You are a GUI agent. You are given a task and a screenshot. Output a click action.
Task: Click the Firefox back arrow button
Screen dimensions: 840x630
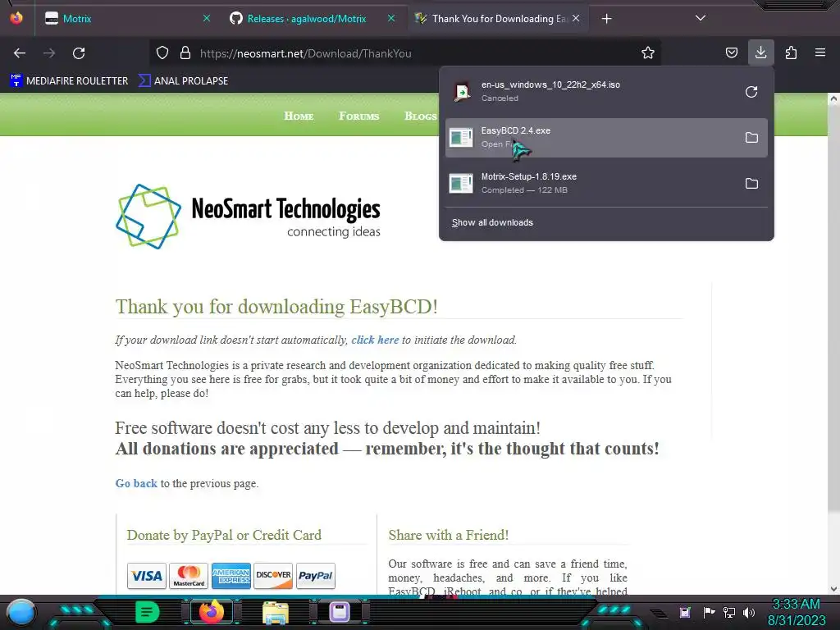(x=20, y=53)
